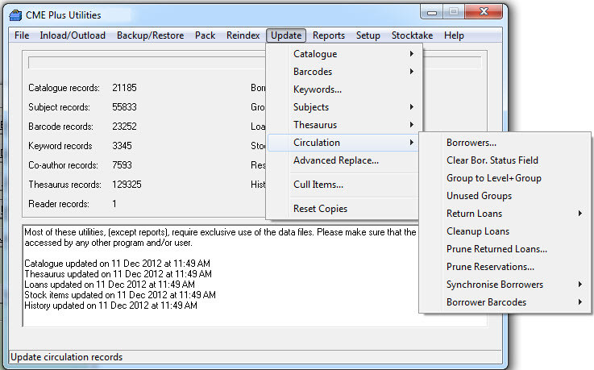Expand Synchronise Borrowers submenu

coord(505,285)
